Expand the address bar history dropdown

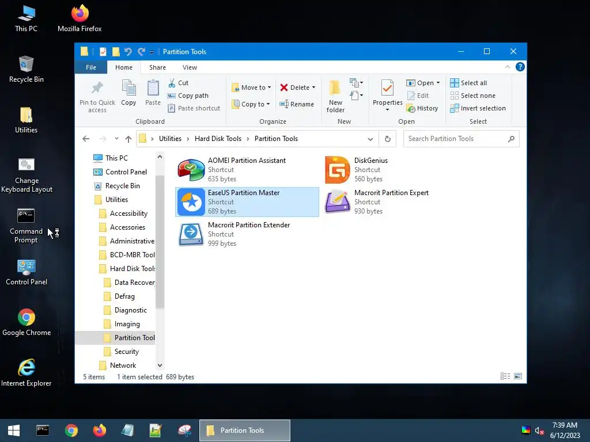point(370,139)
